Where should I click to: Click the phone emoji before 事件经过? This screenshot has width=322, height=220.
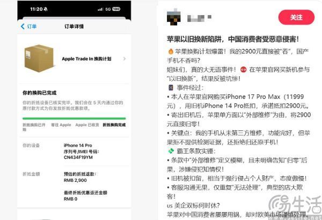(x=171, y=87)
